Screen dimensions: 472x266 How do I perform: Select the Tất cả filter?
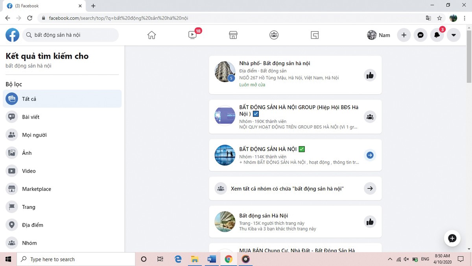[62, 99]
